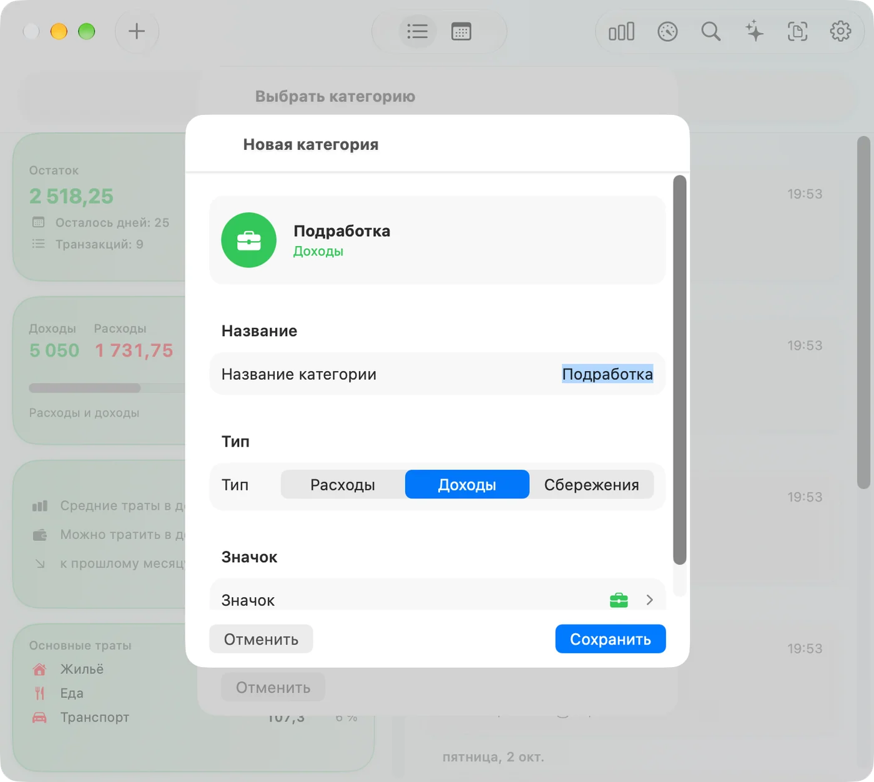This screenshot has height=782, width=874.
Task: Select the Доходы type segment
Action: tap(467, 485)
